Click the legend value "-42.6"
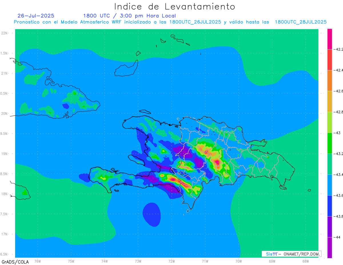The height and width of the screenshot is (265, 343). pos(338,91)
